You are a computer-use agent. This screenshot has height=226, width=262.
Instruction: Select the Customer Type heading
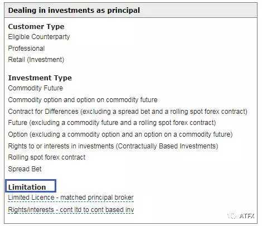(36, 27)
